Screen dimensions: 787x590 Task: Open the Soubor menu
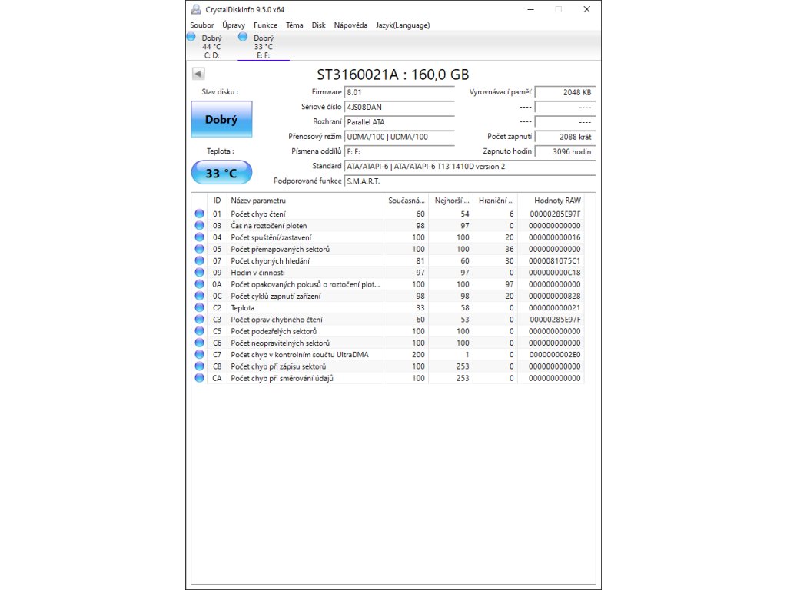point(202,25)
